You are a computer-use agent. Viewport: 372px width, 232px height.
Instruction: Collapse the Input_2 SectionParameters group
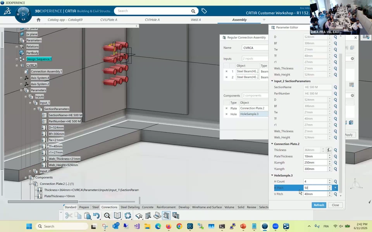[272, 81]
